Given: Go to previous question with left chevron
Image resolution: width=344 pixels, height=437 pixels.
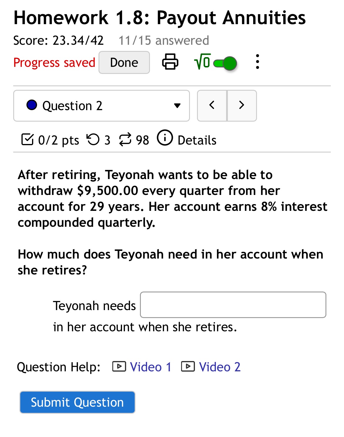Looking at the screenshot, I should (x=212, y=105).
